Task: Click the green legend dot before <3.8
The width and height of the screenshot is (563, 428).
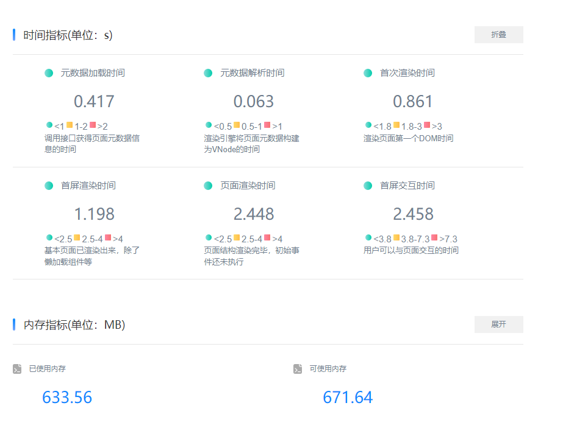Action: coord(368,237)
